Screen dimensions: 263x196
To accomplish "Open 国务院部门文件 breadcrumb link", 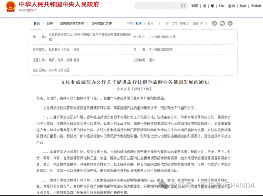I will click(102, 23).
